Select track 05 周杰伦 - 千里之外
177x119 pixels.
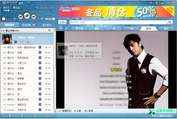point(27,63)
